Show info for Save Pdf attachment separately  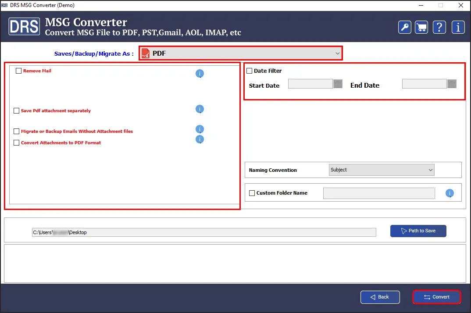tap(200, 109)
